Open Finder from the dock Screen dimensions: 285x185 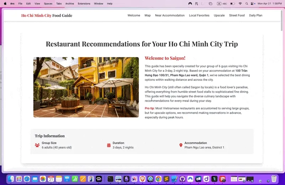pyautogui.click(x=11, y=179)
